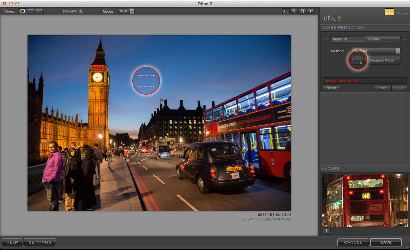Select the direct selection arrow tool

pos(285,11)
